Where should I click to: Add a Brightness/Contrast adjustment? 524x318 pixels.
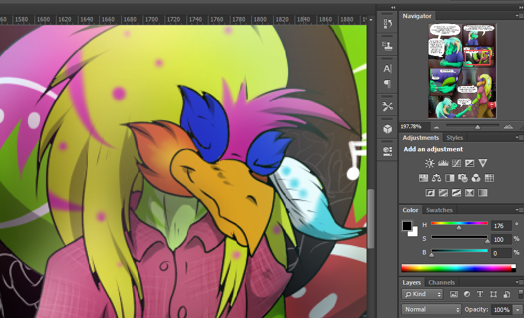coord(430,163)
